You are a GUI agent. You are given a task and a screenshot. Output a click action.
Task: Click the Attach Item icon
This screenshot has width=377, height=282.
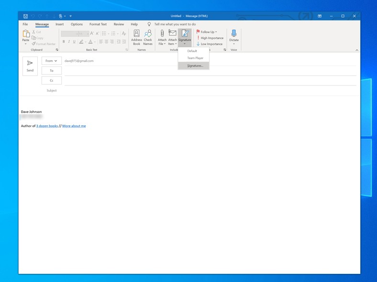[x=172, y=37]
